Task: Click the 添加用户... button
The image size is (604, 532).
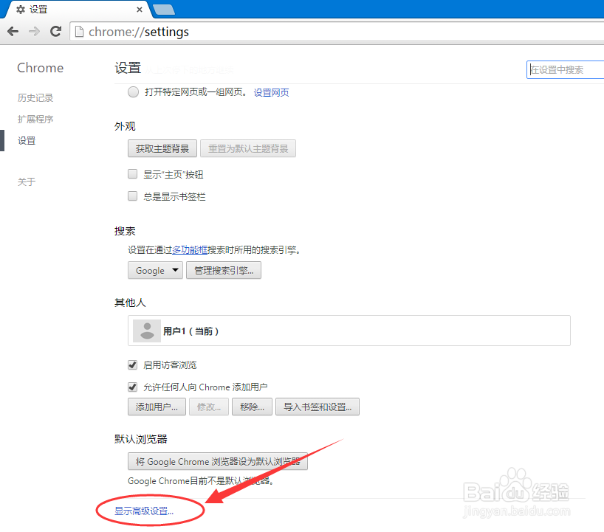Action: click(x=157, y=407)
